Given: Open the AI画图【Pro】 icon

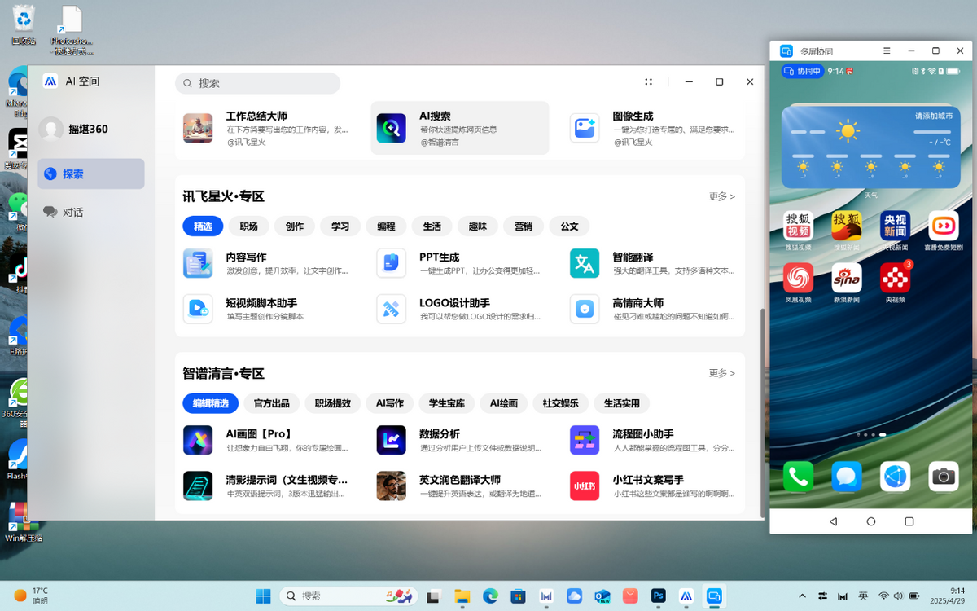Looking at the screenshot, I should tap(198, 440).
